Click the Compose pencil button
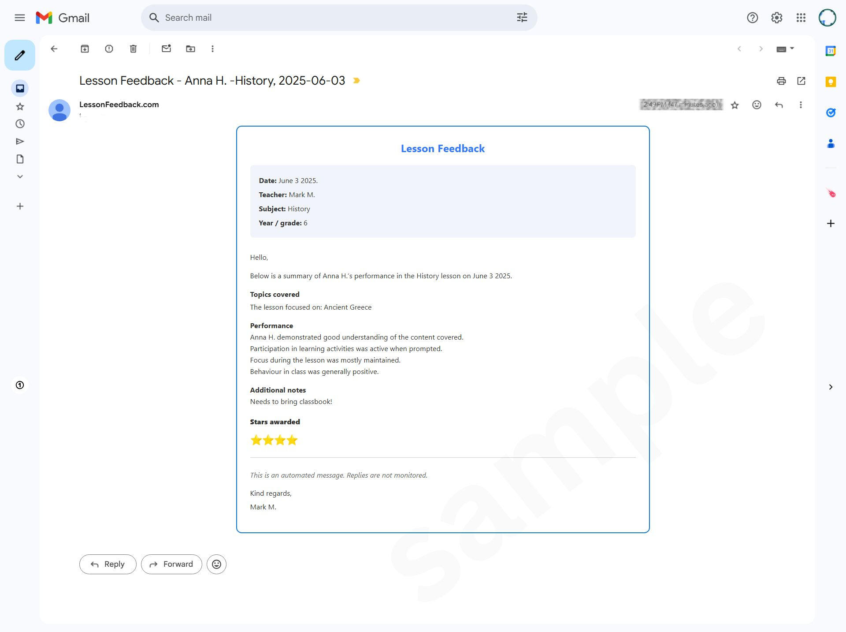The image size is (846, 632). (20, 55)
